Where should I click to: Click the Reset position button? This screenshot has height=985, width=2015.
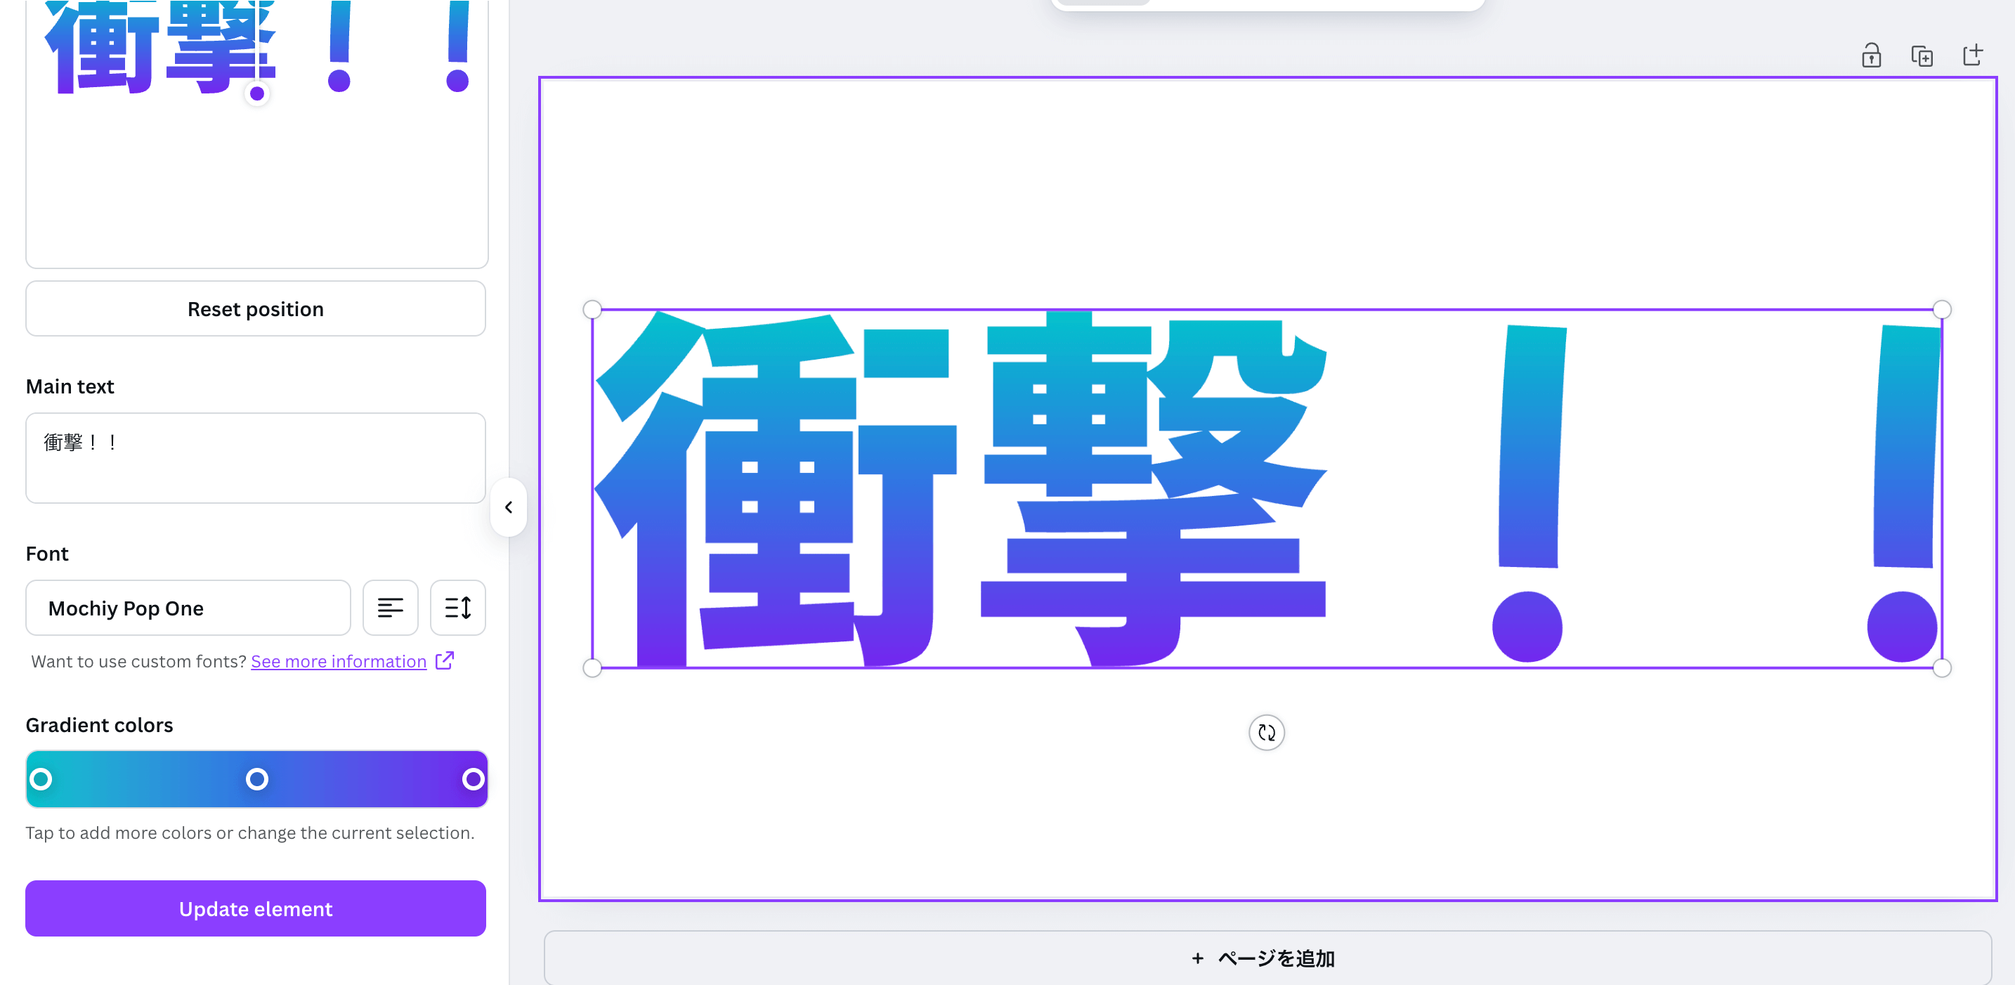(256, 309)
